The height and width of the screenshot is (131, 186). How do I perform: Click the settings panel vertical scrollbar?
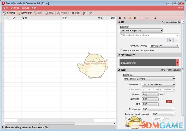tap(183, 69)
